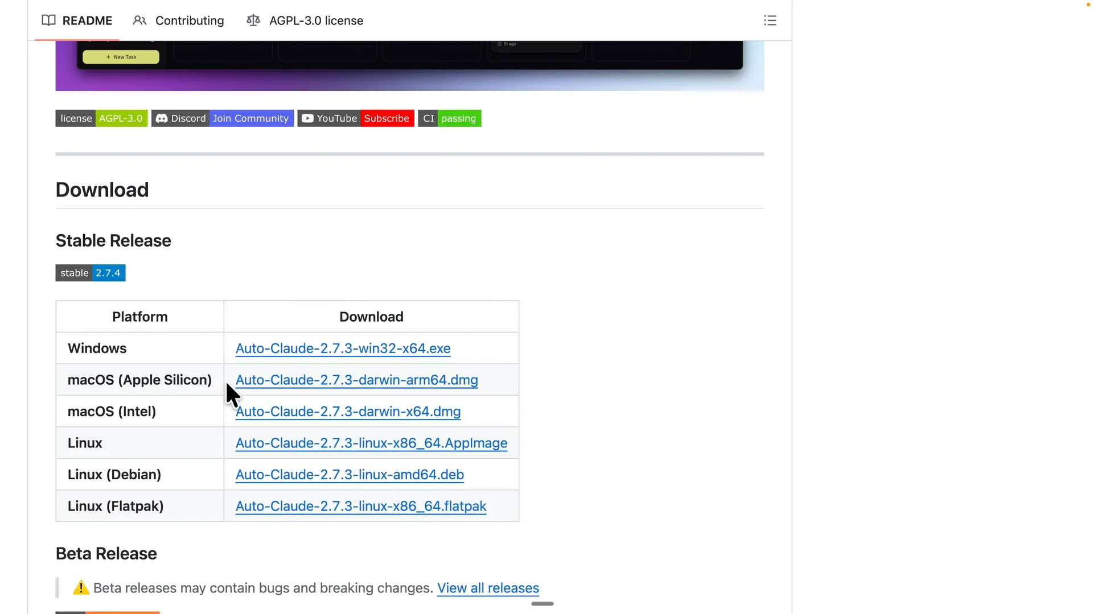Select the Linux (Debian) platform cell
The height and width of the screenshot is (614, 1093).
click(140, 475)
